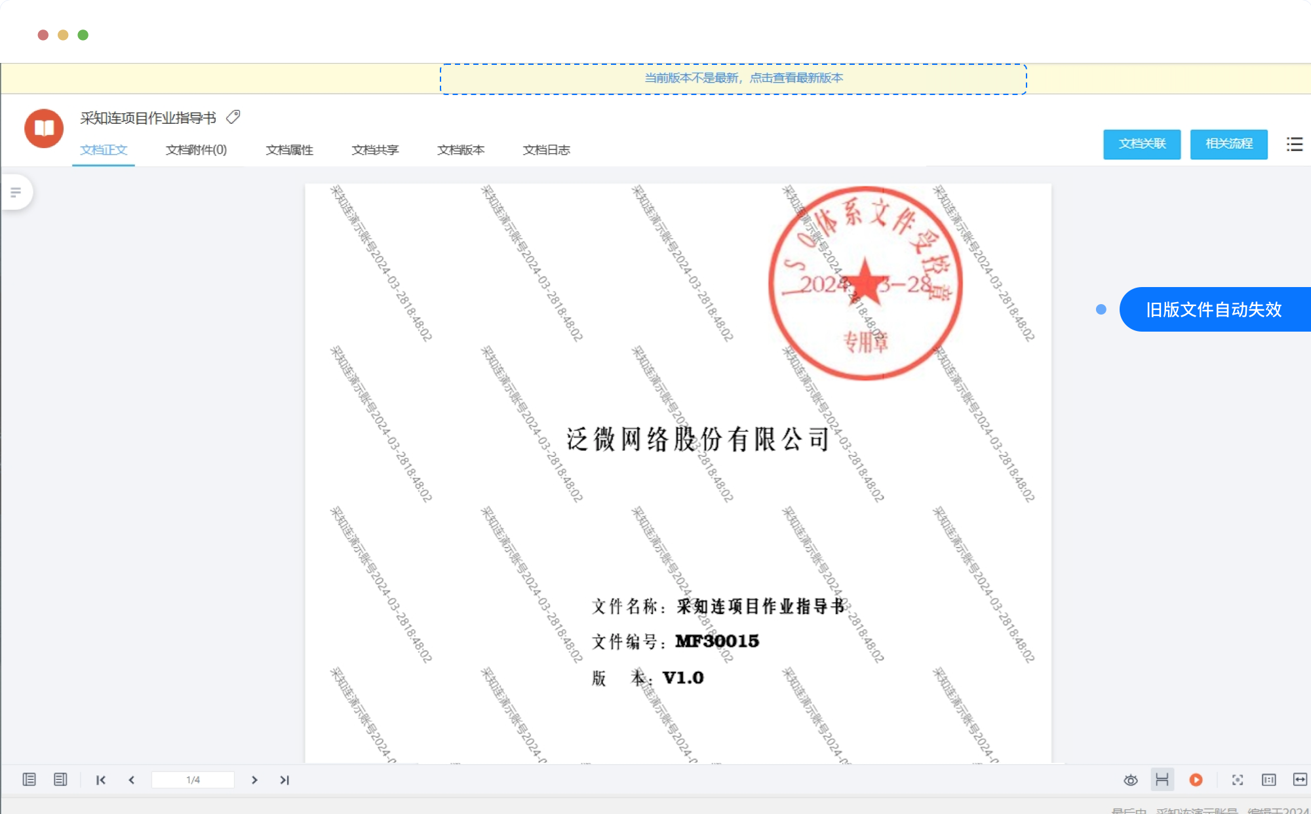Click the second outline panel icon in bottom toolbar
This screenshot has height=814, width=1311.
tap(60, 780)
